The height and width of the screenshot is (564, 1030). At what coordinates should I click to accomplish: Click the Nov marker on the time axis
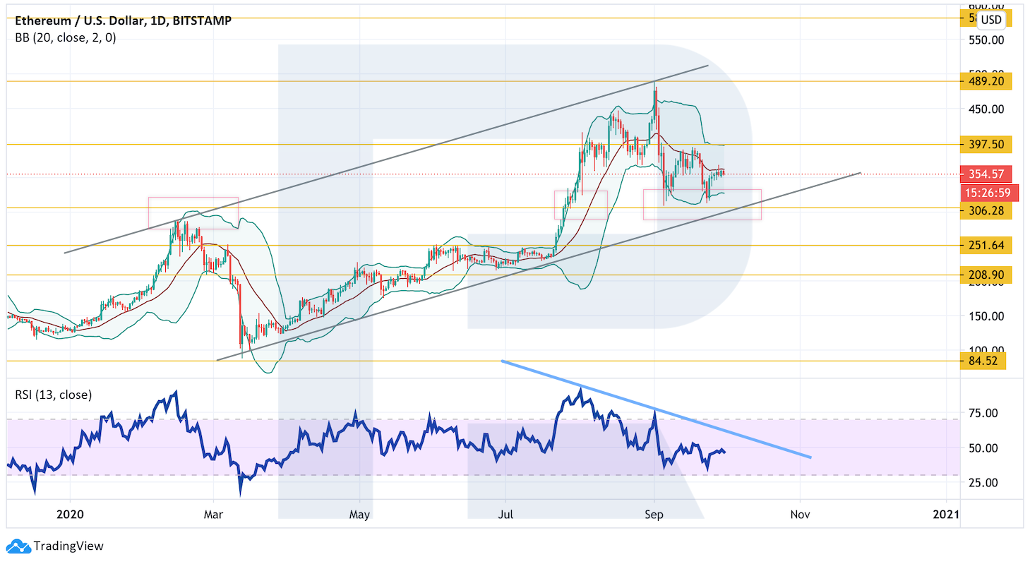(800, 514)
